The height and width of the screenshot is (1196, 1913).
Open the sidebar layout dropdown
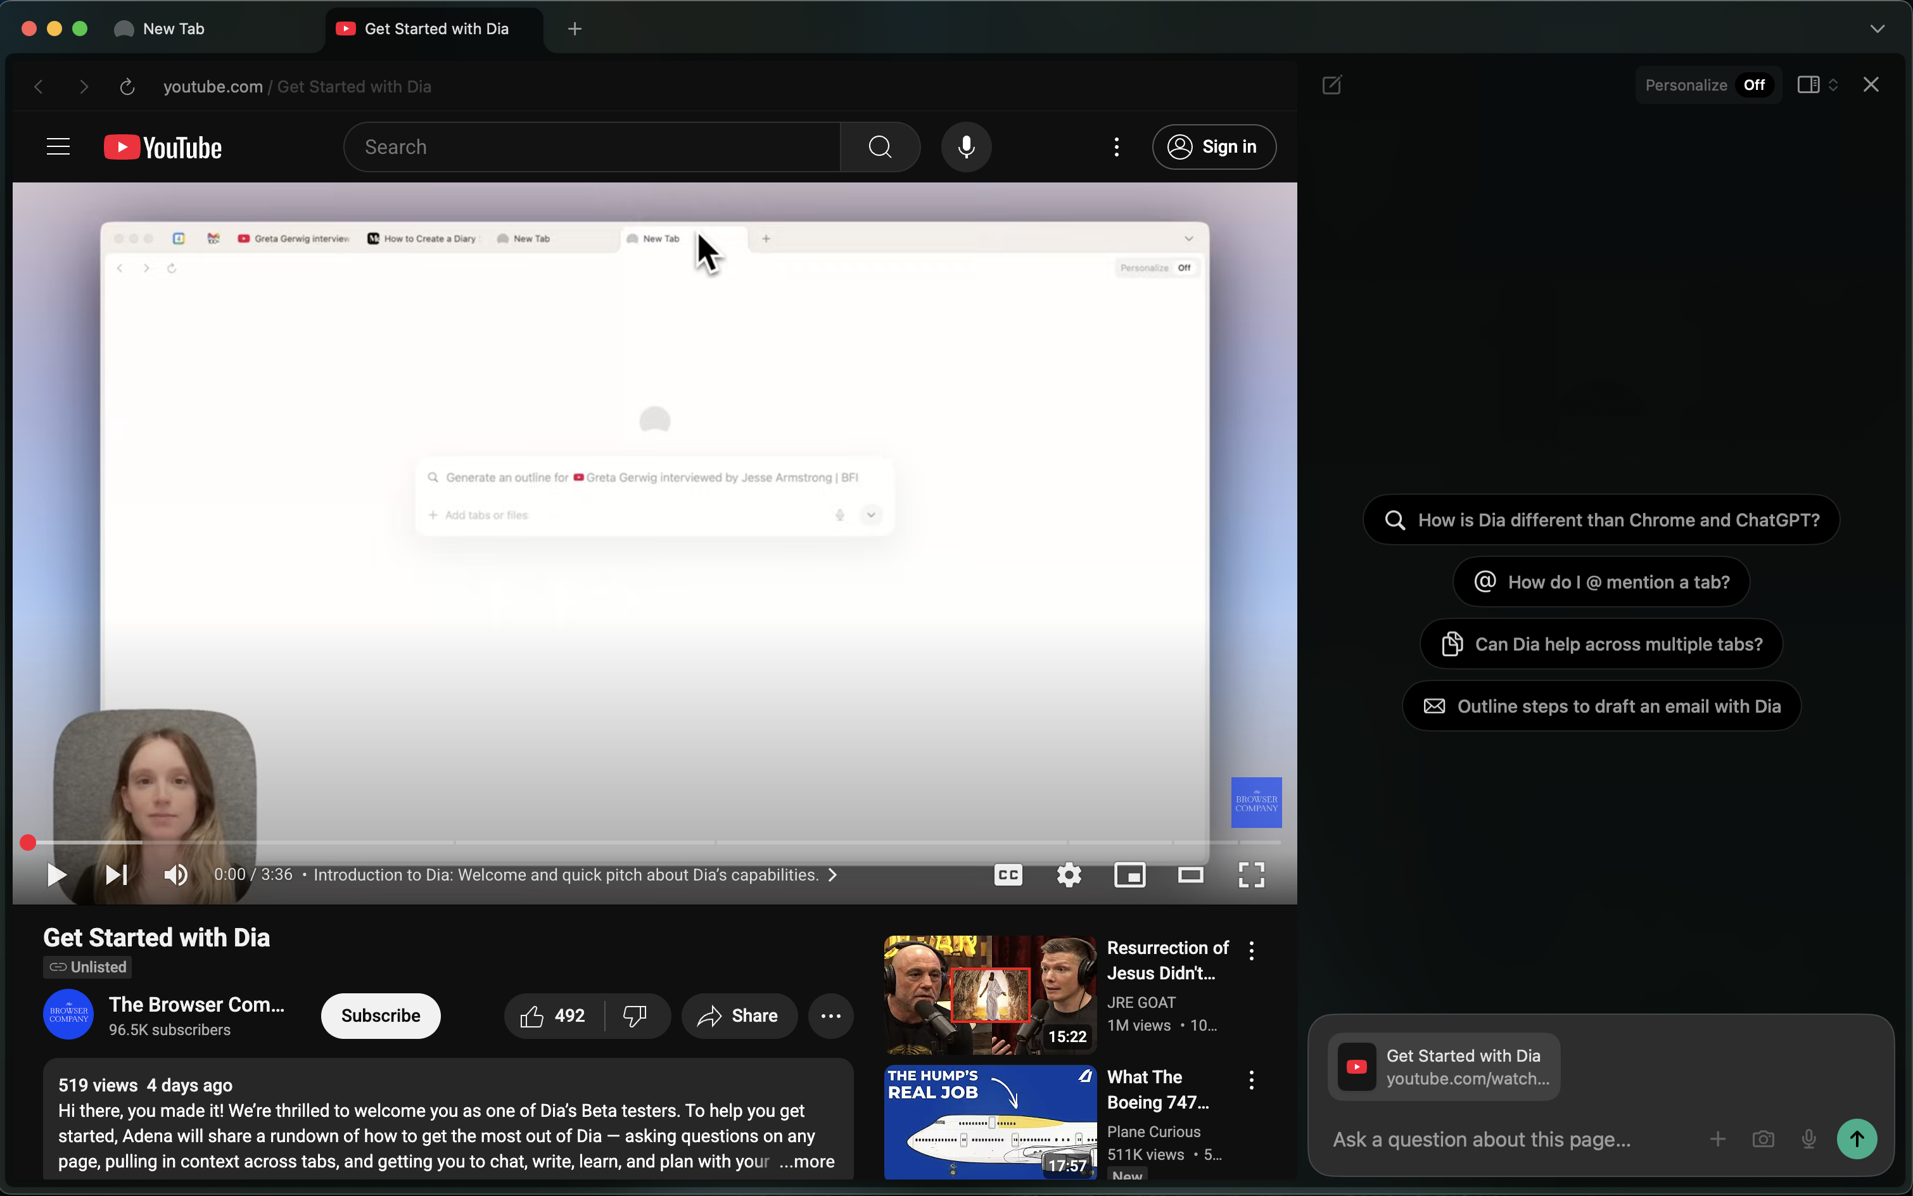point(1817,85)
